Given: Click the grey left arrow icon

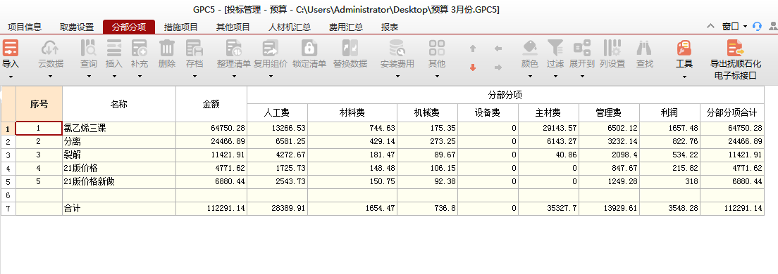Looking at the screenshot, I should coord(498,48).
